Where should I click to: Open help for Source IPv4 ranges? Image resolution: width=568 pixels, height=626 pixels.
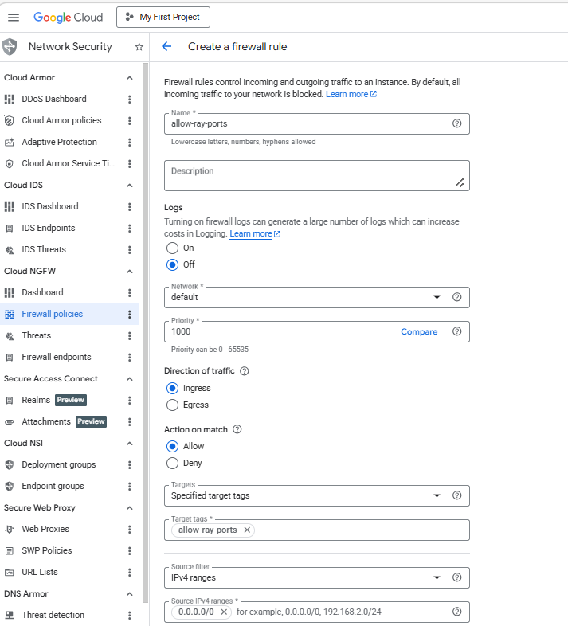(457, 612)
